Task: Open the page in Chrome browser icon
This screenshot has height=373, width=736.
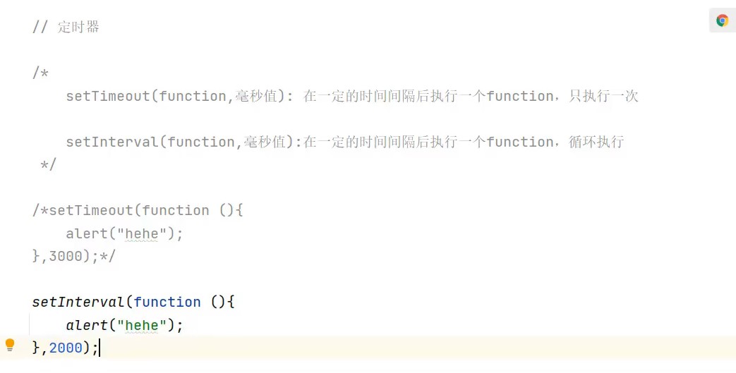Action: click(722, 21)
